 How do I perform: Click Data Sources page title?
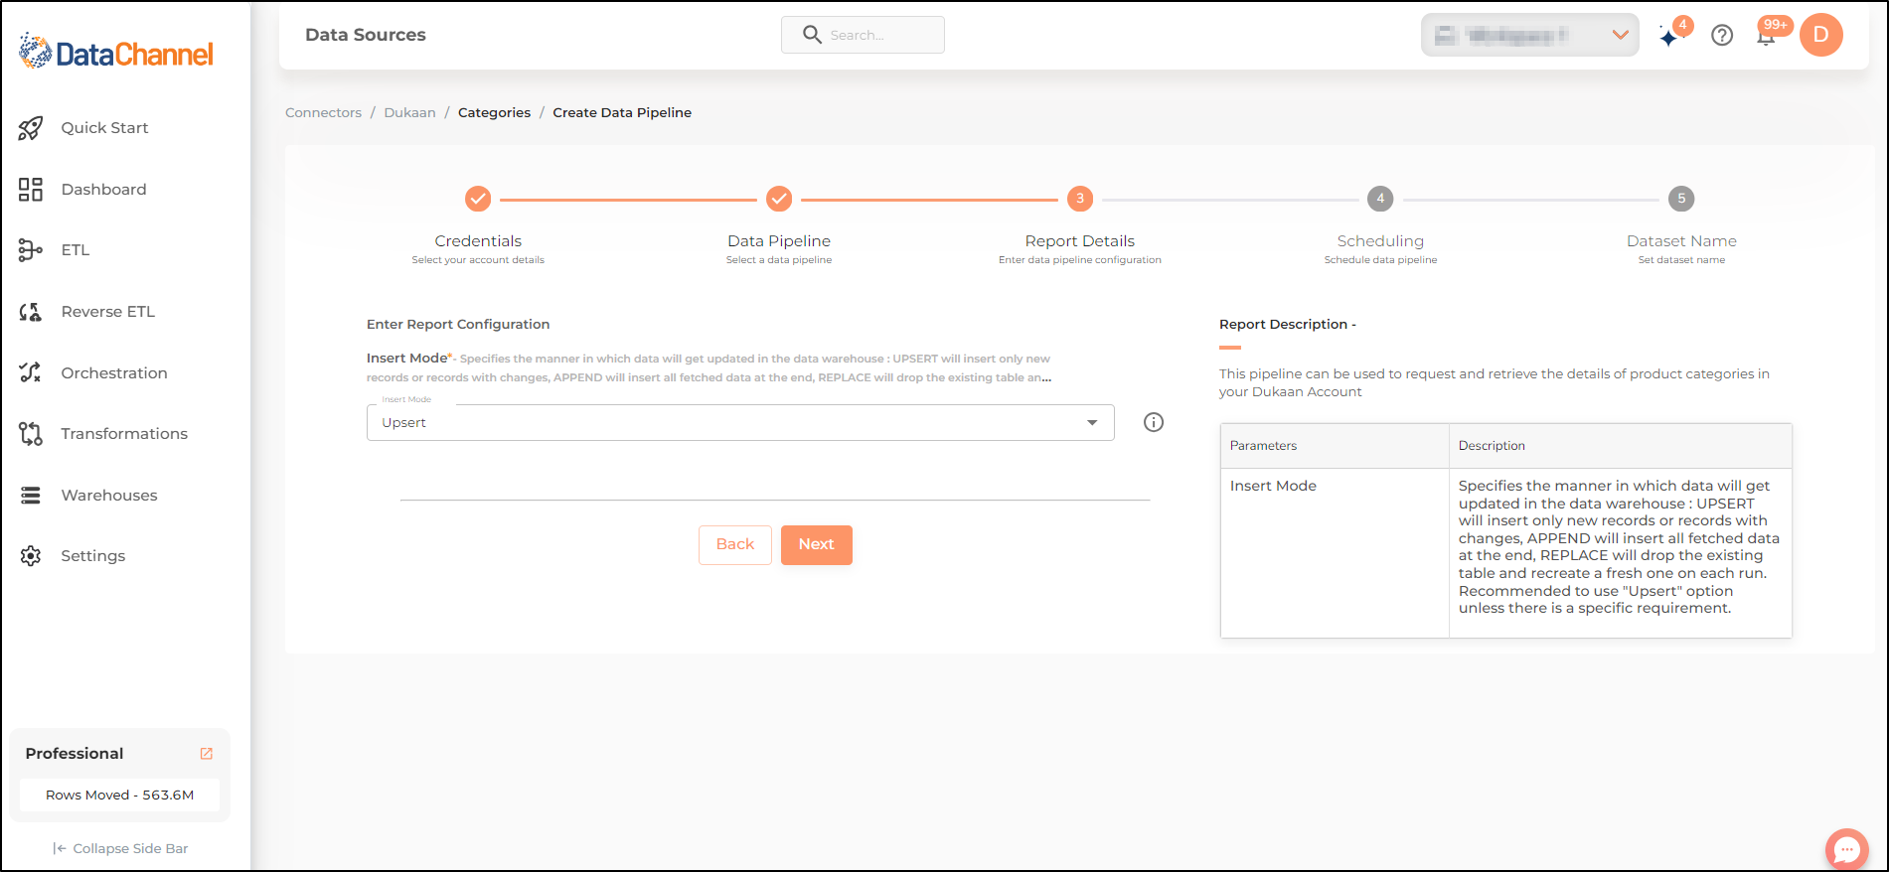click(366, 35)
